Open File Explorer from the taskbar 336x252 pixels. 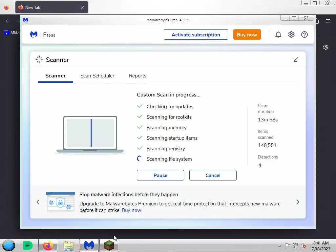pos(69,245)
